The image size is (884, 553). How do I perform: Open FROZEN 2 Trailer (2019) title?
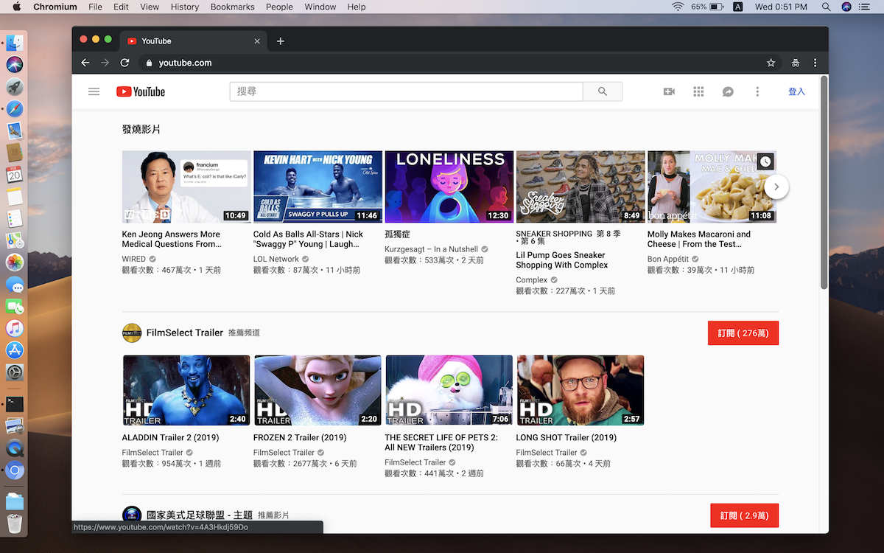[x=300, y=437]
